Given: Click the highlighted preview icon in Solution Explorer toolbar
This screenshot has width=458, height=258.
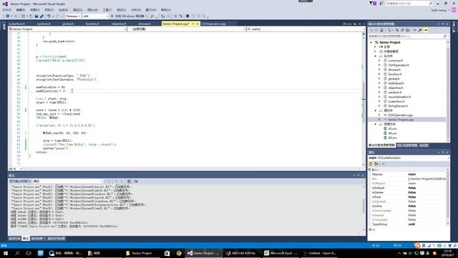Looking at the screenshot, I should (x=425, y=30).
